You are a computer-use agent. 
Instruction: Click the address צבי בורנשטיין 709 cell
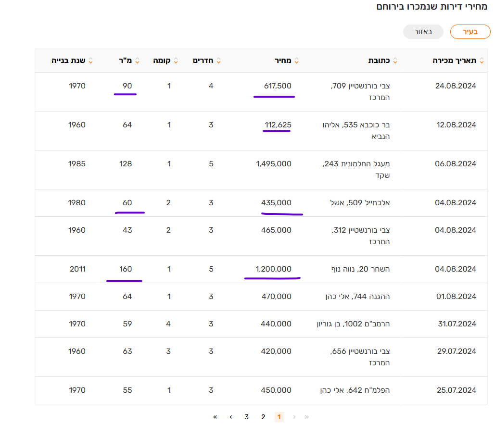tap(361, 92)
